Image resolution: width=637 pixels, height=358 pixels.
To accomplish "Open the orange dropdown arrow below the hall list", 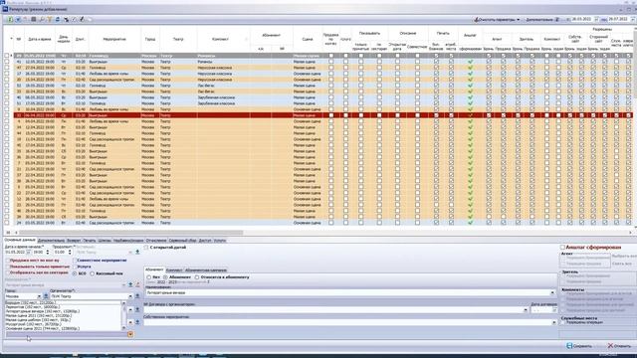I will pyautogui.click(x=130, y=334).
